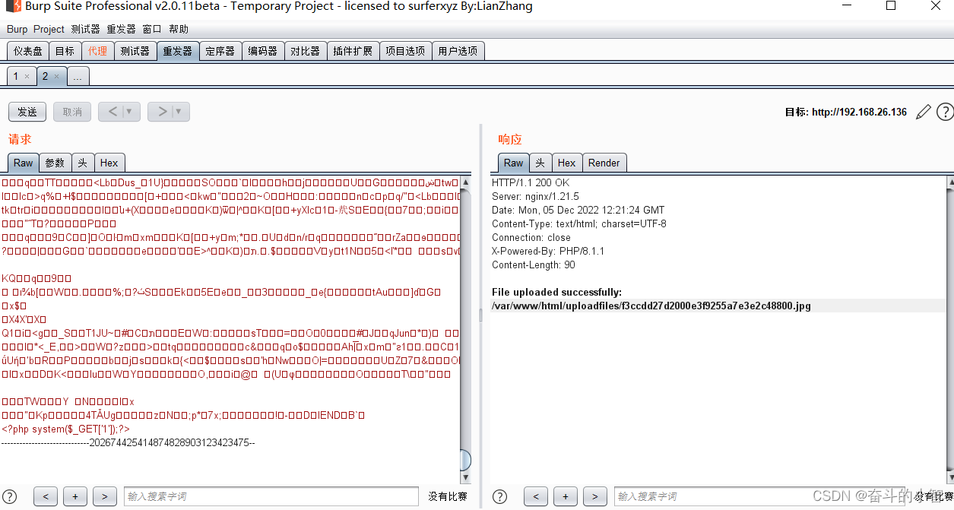Show the request Raw view
This screenshot has height=510, width=954.
pyautogui.click(x=24, y=163)
